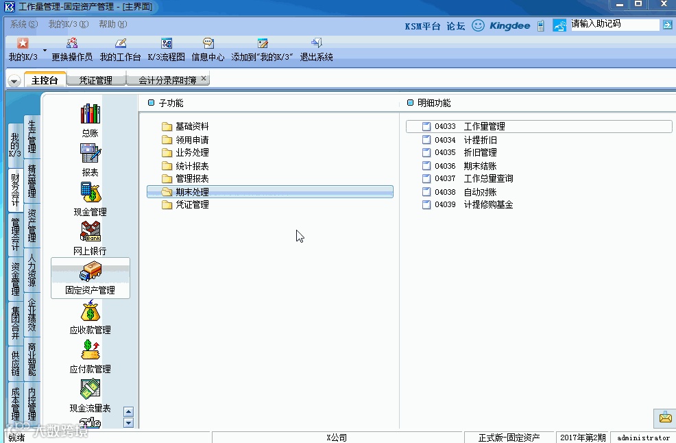
Task: Open 04033 工作量管理 detail function
Action: [539, 126]
